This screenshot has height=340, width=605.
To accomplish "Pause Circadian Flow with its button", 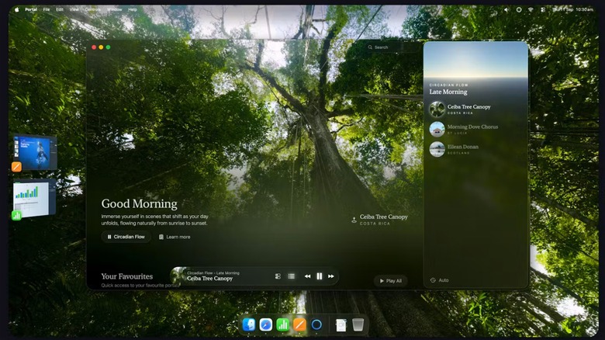I will [x=126, y=237].
